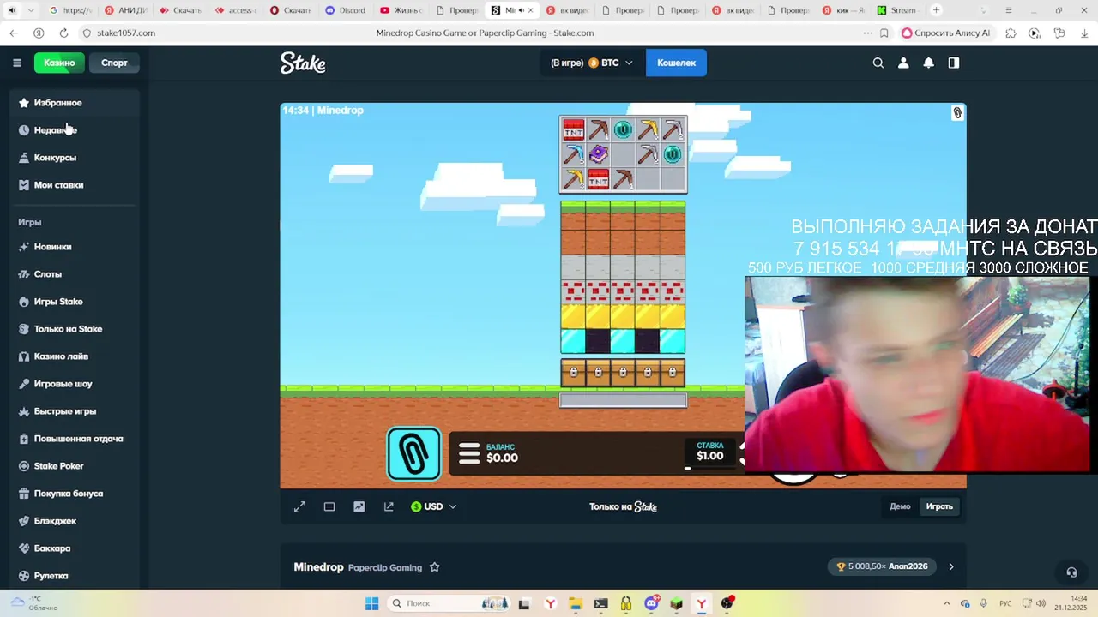1098x617 pixels.
Task: Open Повышенная отдача category
Action: click(x=75, y=439)
